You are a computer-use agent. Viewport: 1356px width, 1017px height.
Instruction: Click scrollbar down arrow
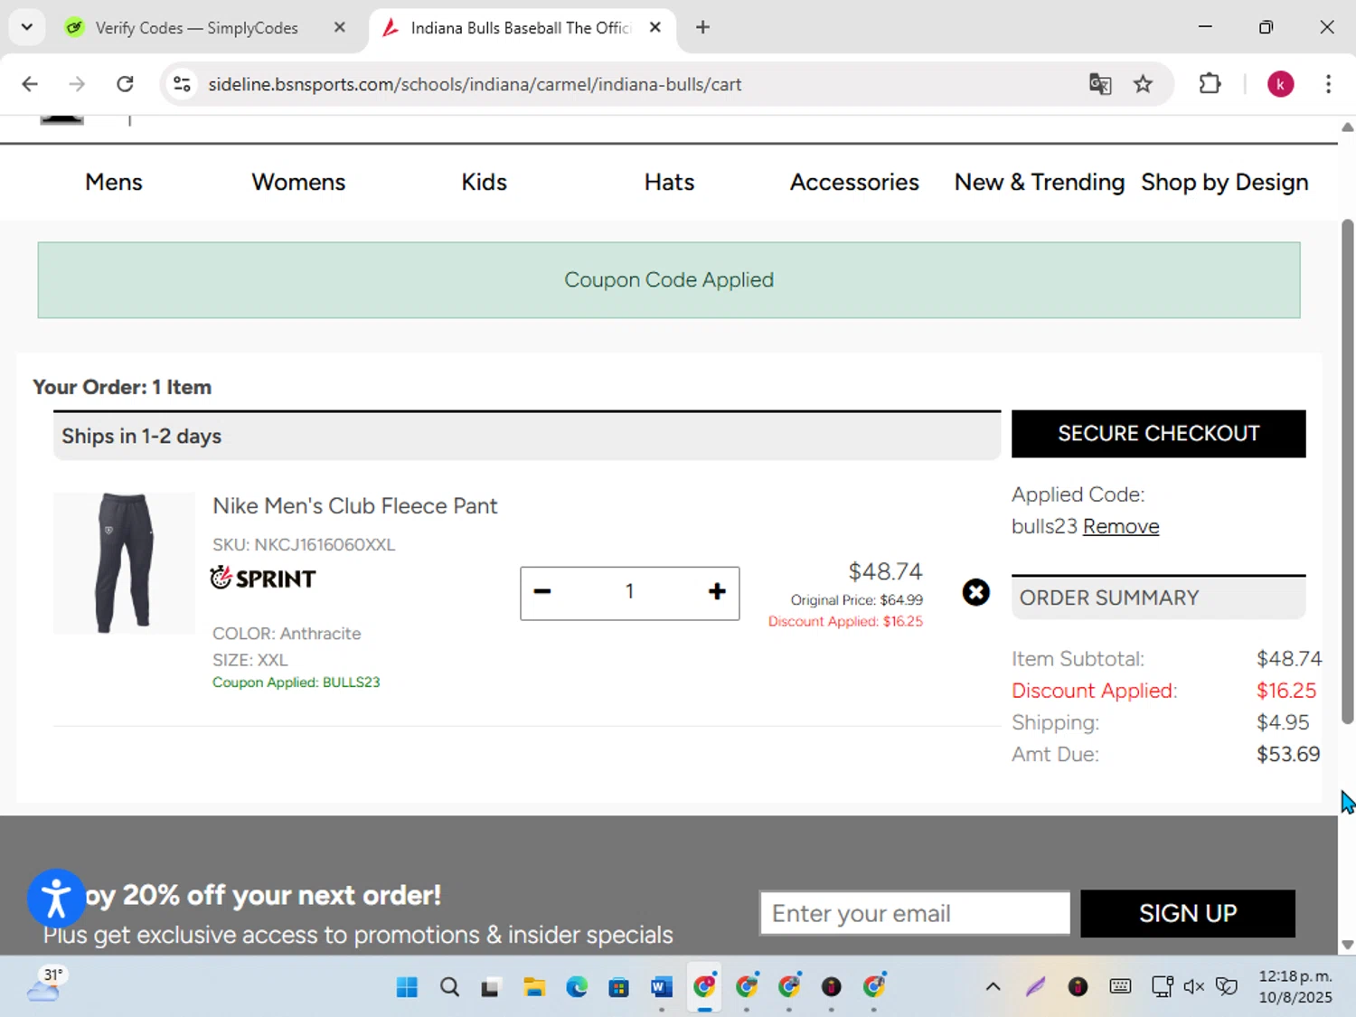pos(1347,945)
